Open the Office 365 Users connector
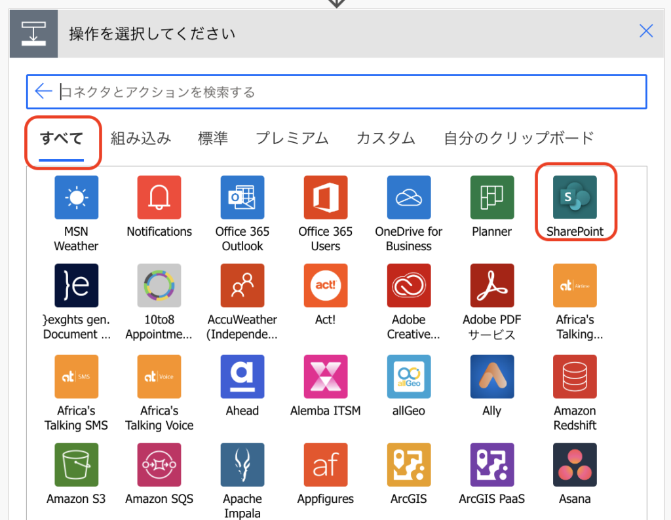Screen dimensions: 671x520 tap(326, 197)
